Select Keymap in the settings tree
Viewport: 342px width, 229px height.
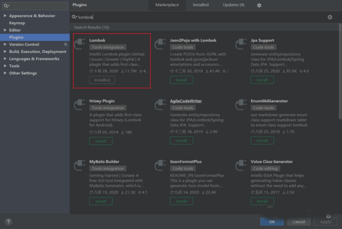(17, 23)
